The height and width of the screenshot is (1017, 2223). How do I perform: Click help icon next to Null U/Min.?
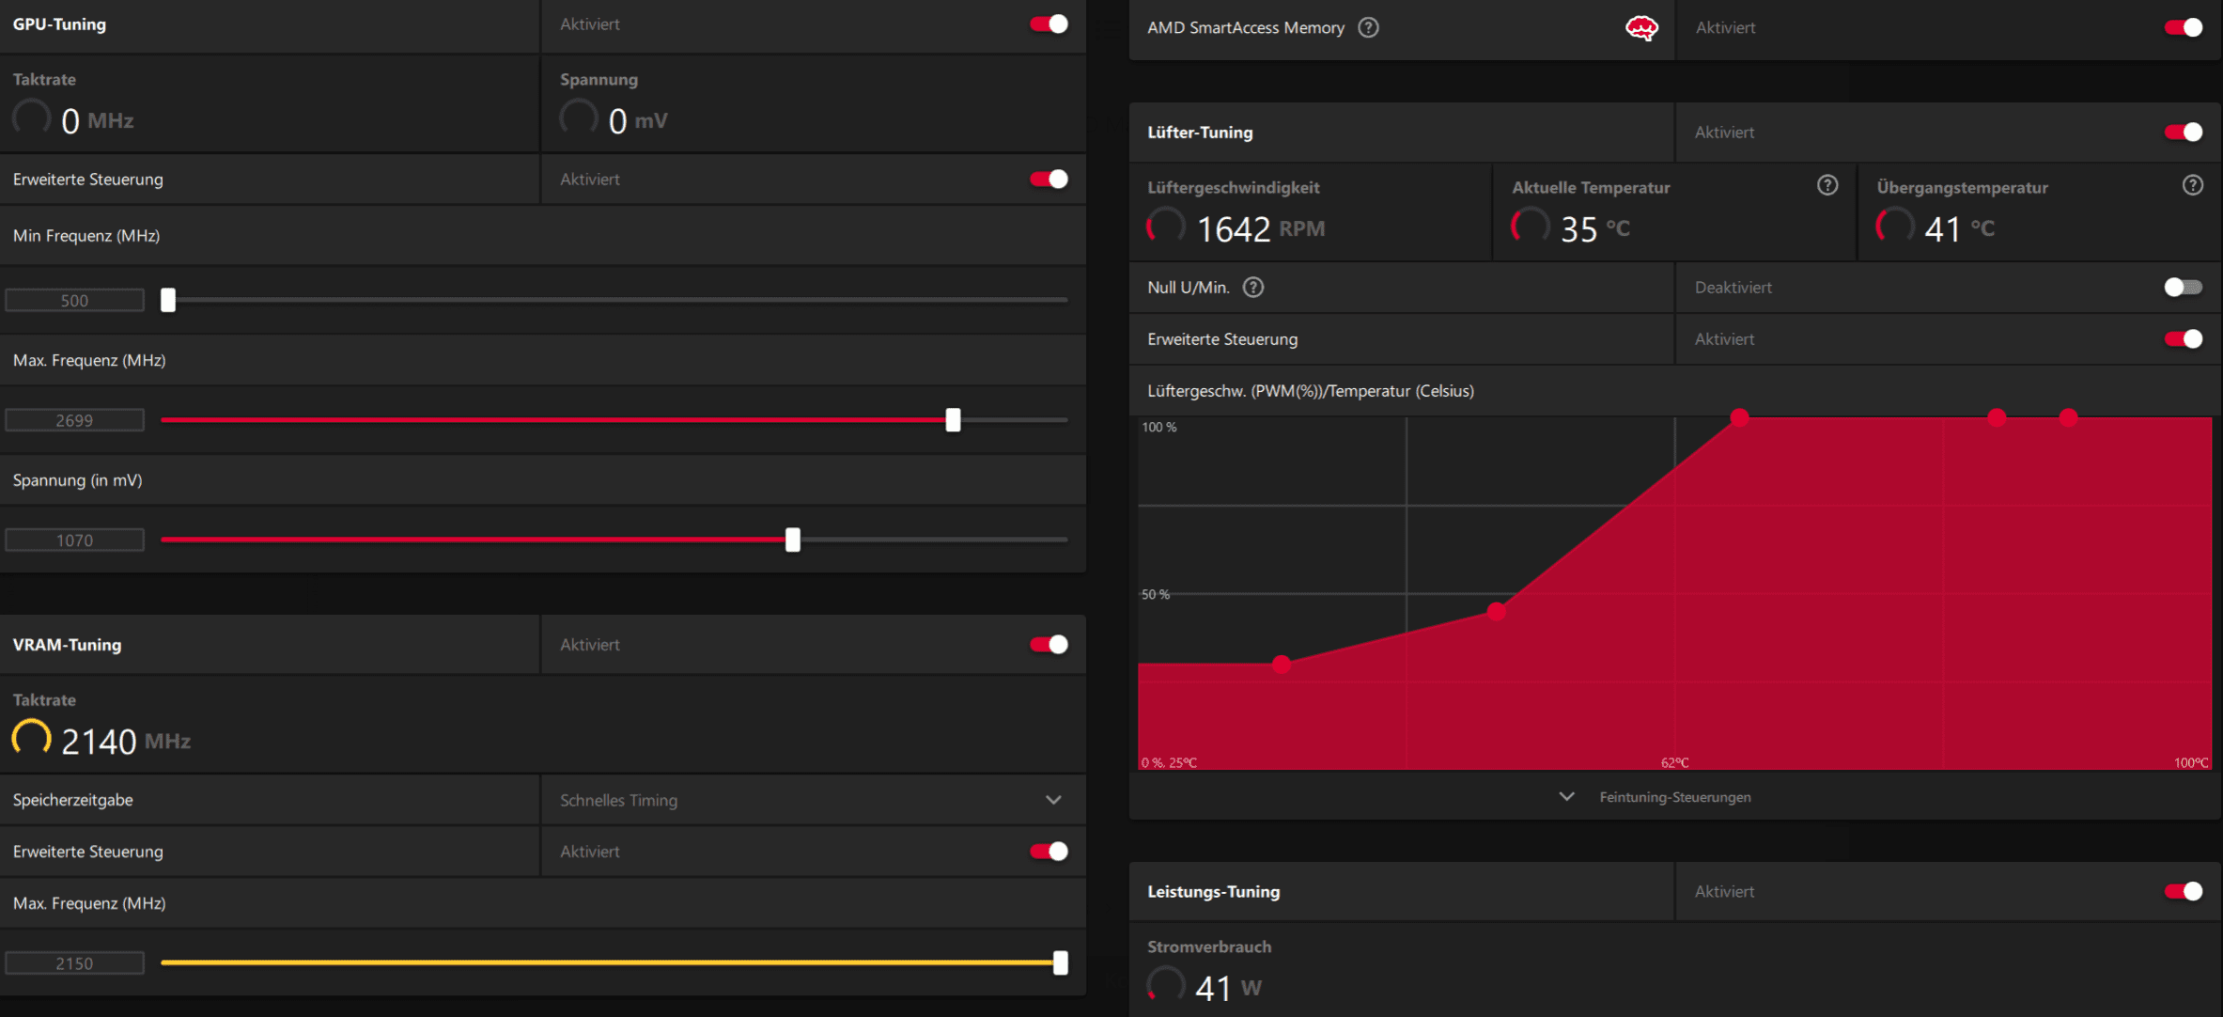(1253, 288)
